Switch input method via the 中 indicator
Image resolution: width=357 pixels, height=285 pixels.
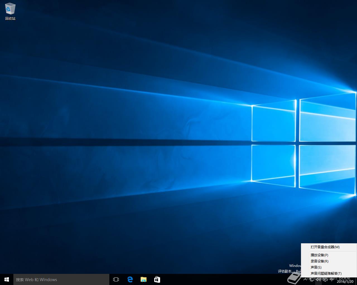[332, 279]
